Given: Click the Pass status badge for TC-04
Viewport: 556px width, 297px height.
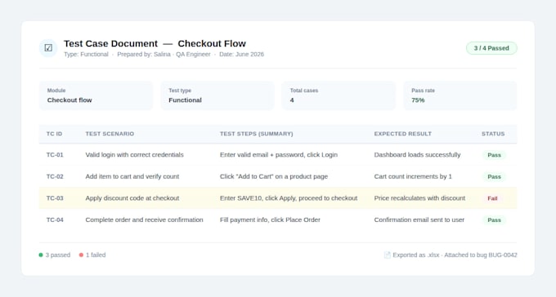Looking at the screenshot, I should coord(494,219).
